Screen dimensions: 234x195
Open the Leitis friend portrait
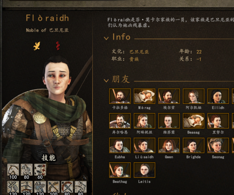pos(144,170)
